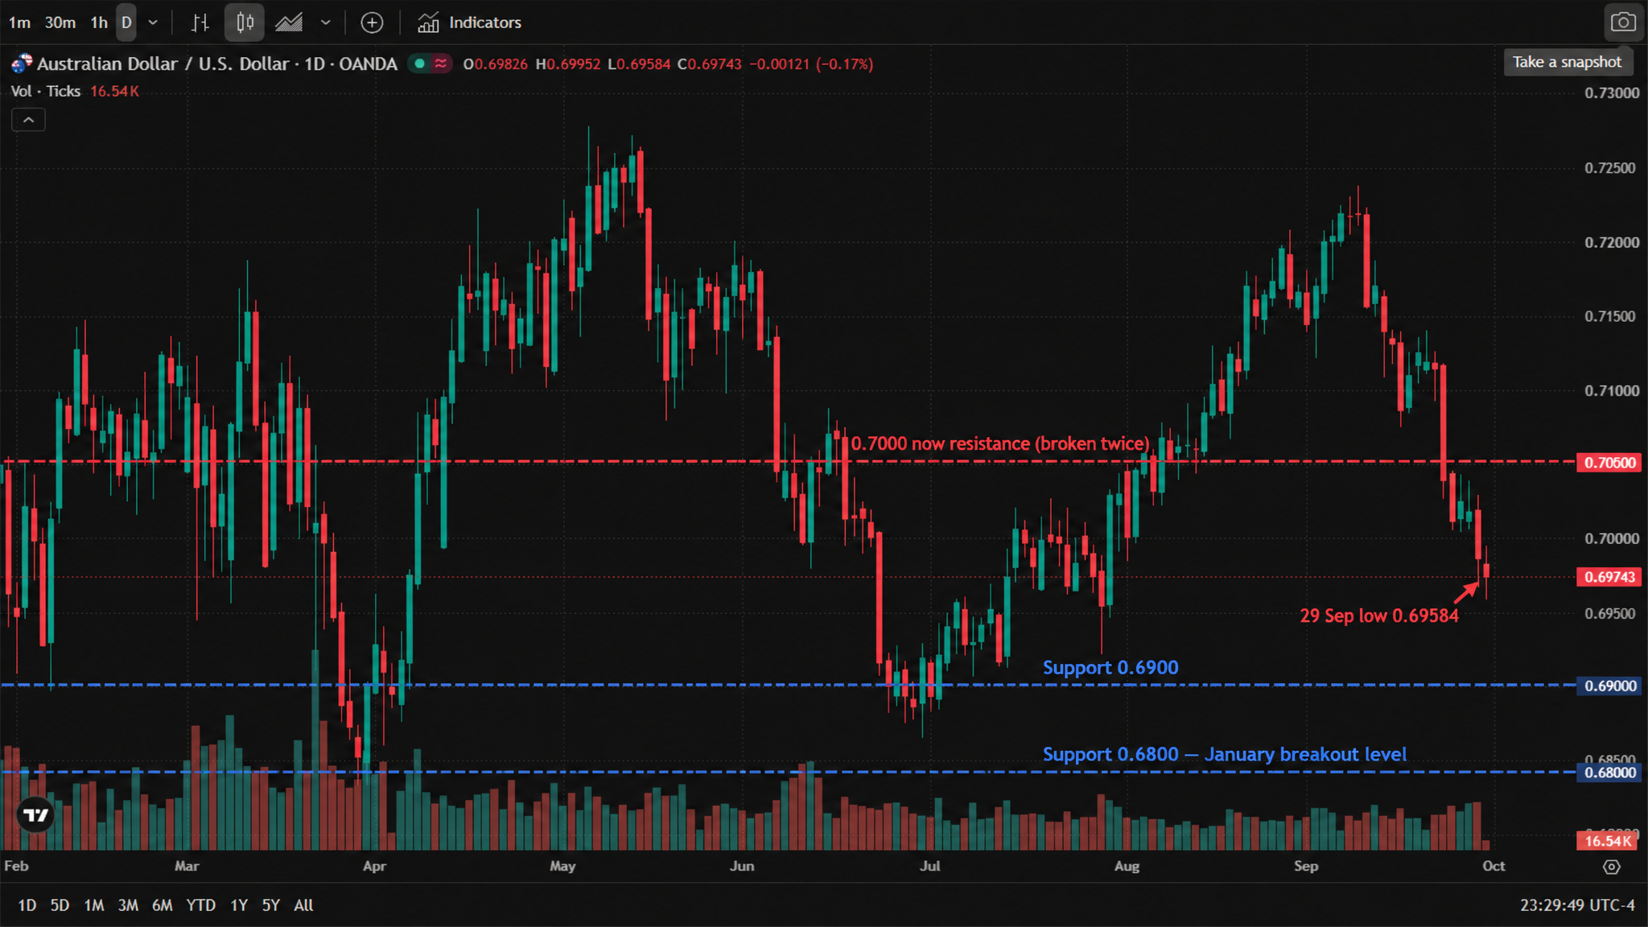This screenshot has width=1648, height=927.
Task: Open chart settings gear icon on time axis
Action: coord(1611,867)
